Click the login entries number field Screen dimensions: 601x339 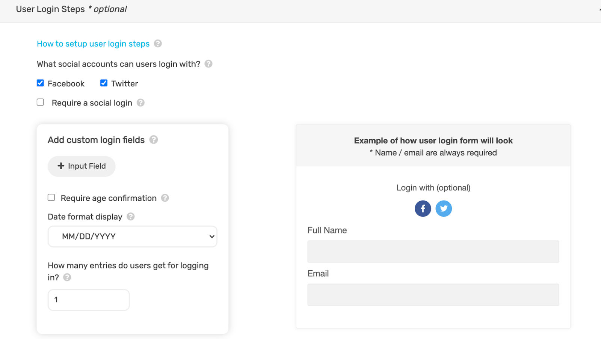pyautogui.click(x=89, y=300)
